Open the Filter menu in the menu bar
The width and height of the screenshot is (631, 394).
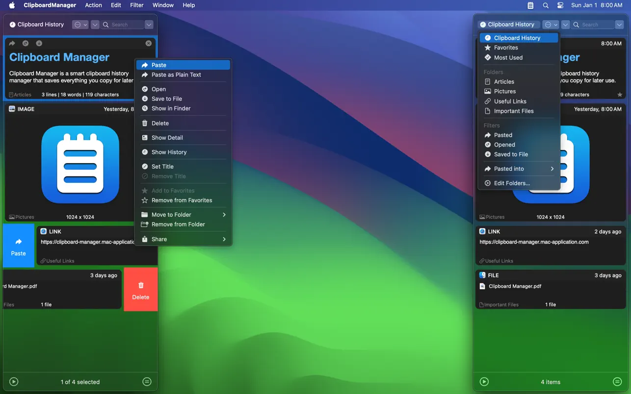coord(137,5)
